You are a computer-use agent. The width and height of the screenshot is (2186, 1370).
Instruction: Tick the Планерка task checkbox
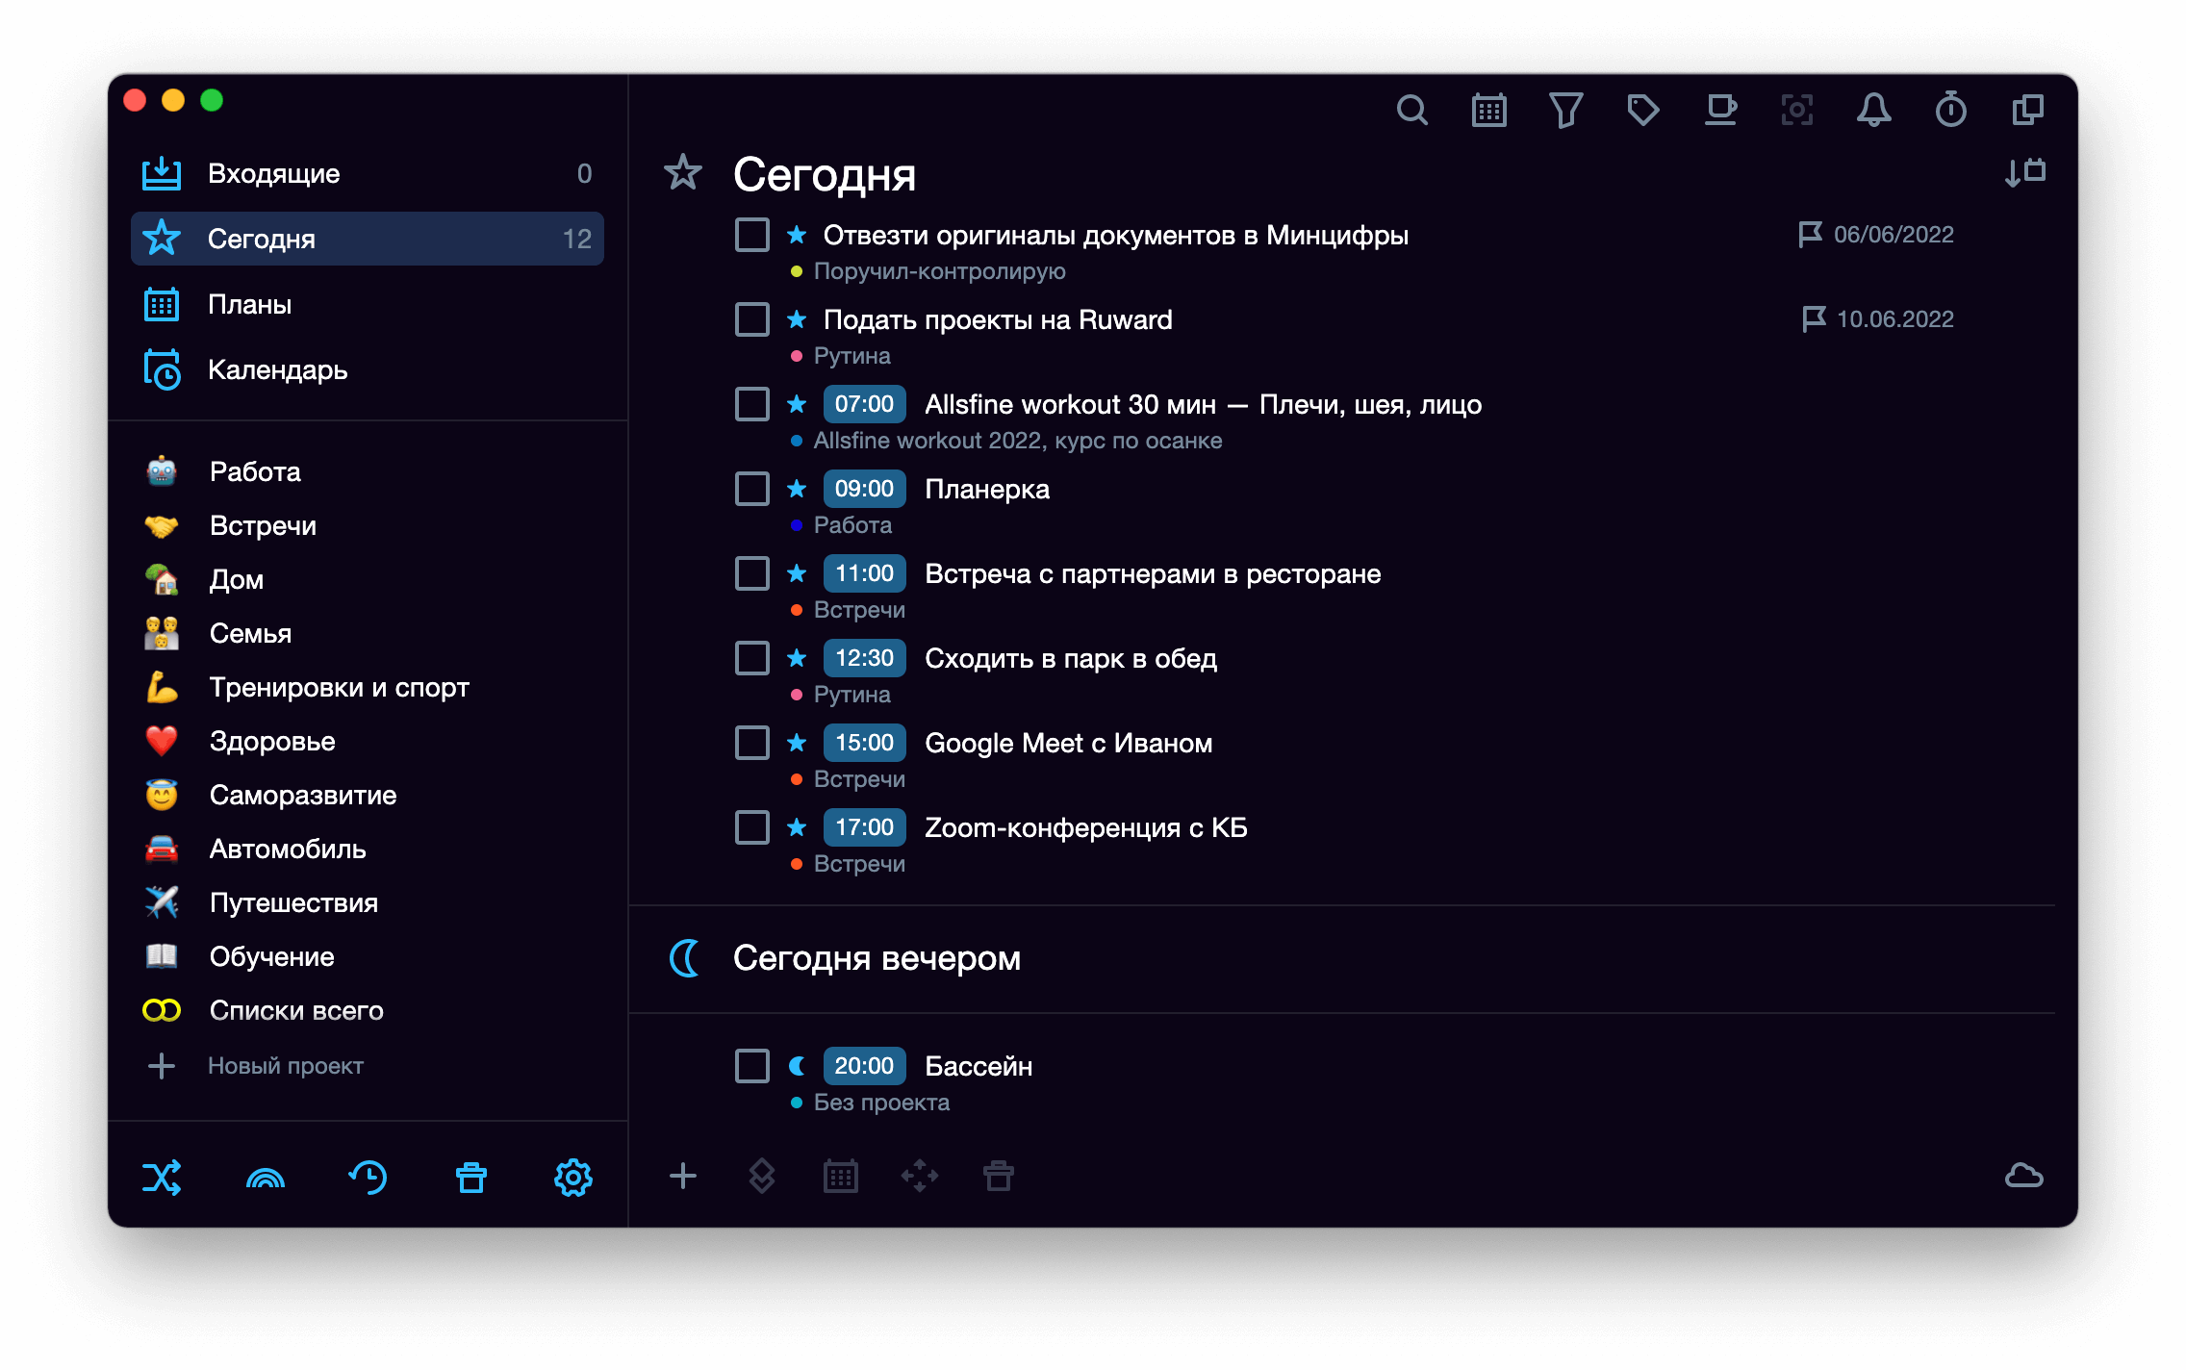pyautogui.click(x=752, y=489)
